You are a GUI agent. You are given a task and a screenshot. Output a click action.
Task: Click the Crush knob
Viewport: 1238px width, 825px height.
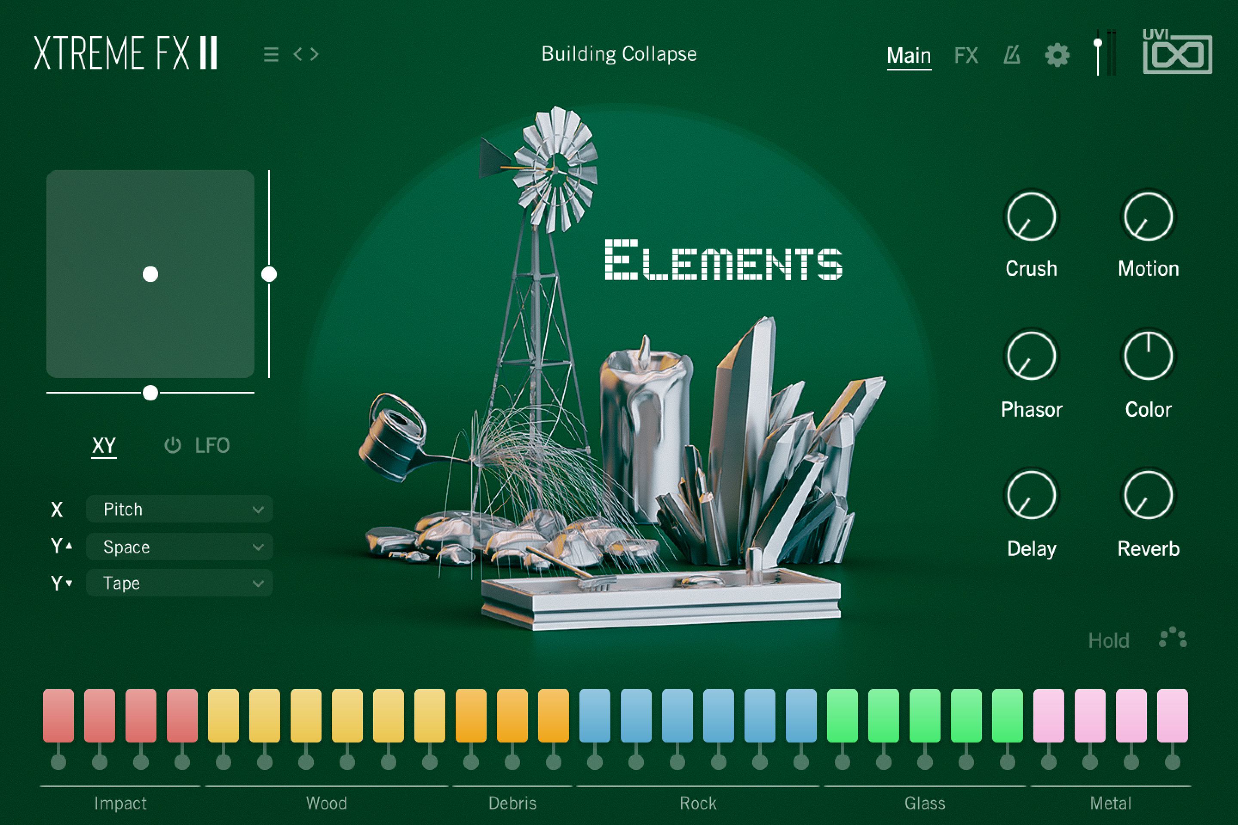[x=1031, y=216]
